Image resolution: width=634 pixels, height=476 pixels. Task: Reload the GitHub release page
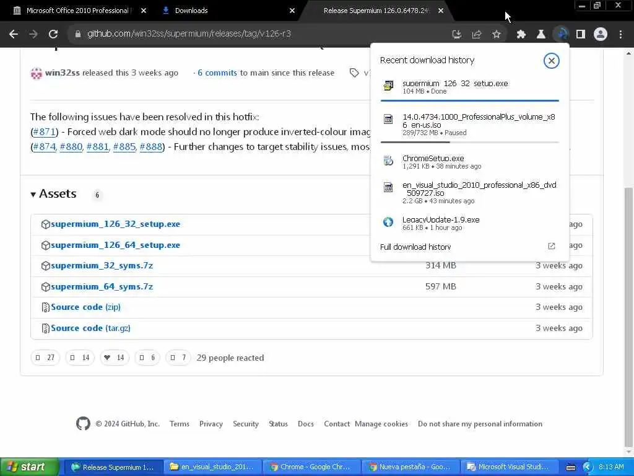pos(53,35)
